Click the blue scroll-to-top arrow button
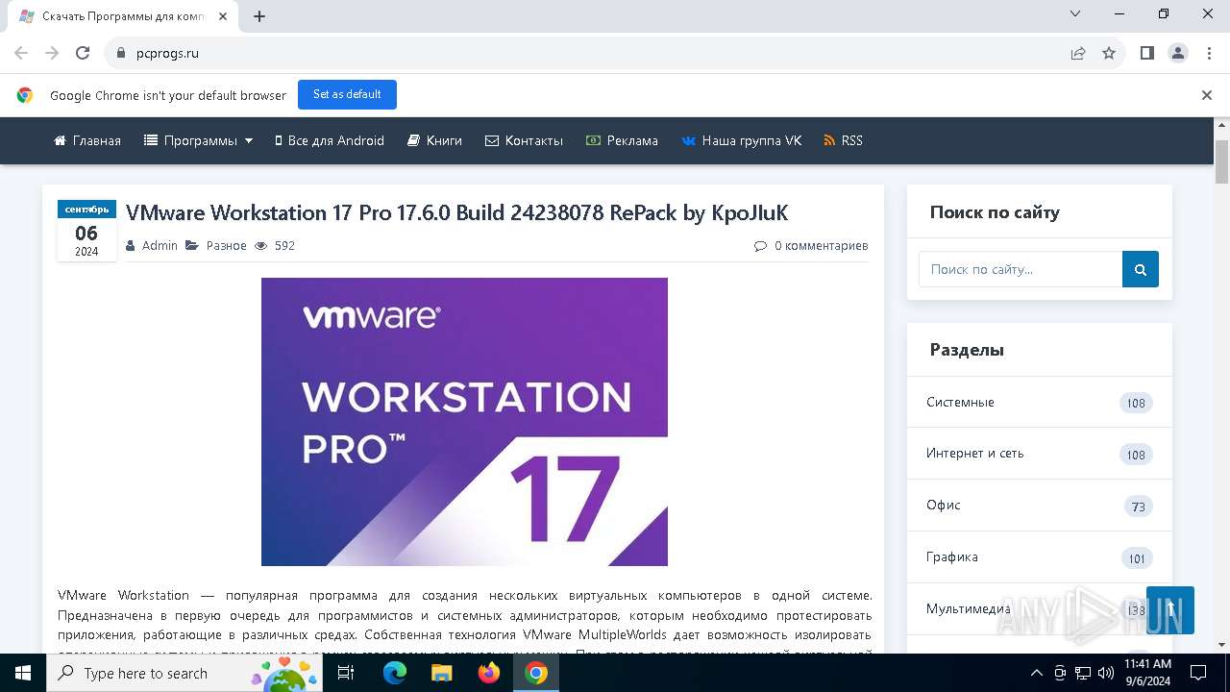The height and width of the screenshot is (692, 1230). 1170,610
